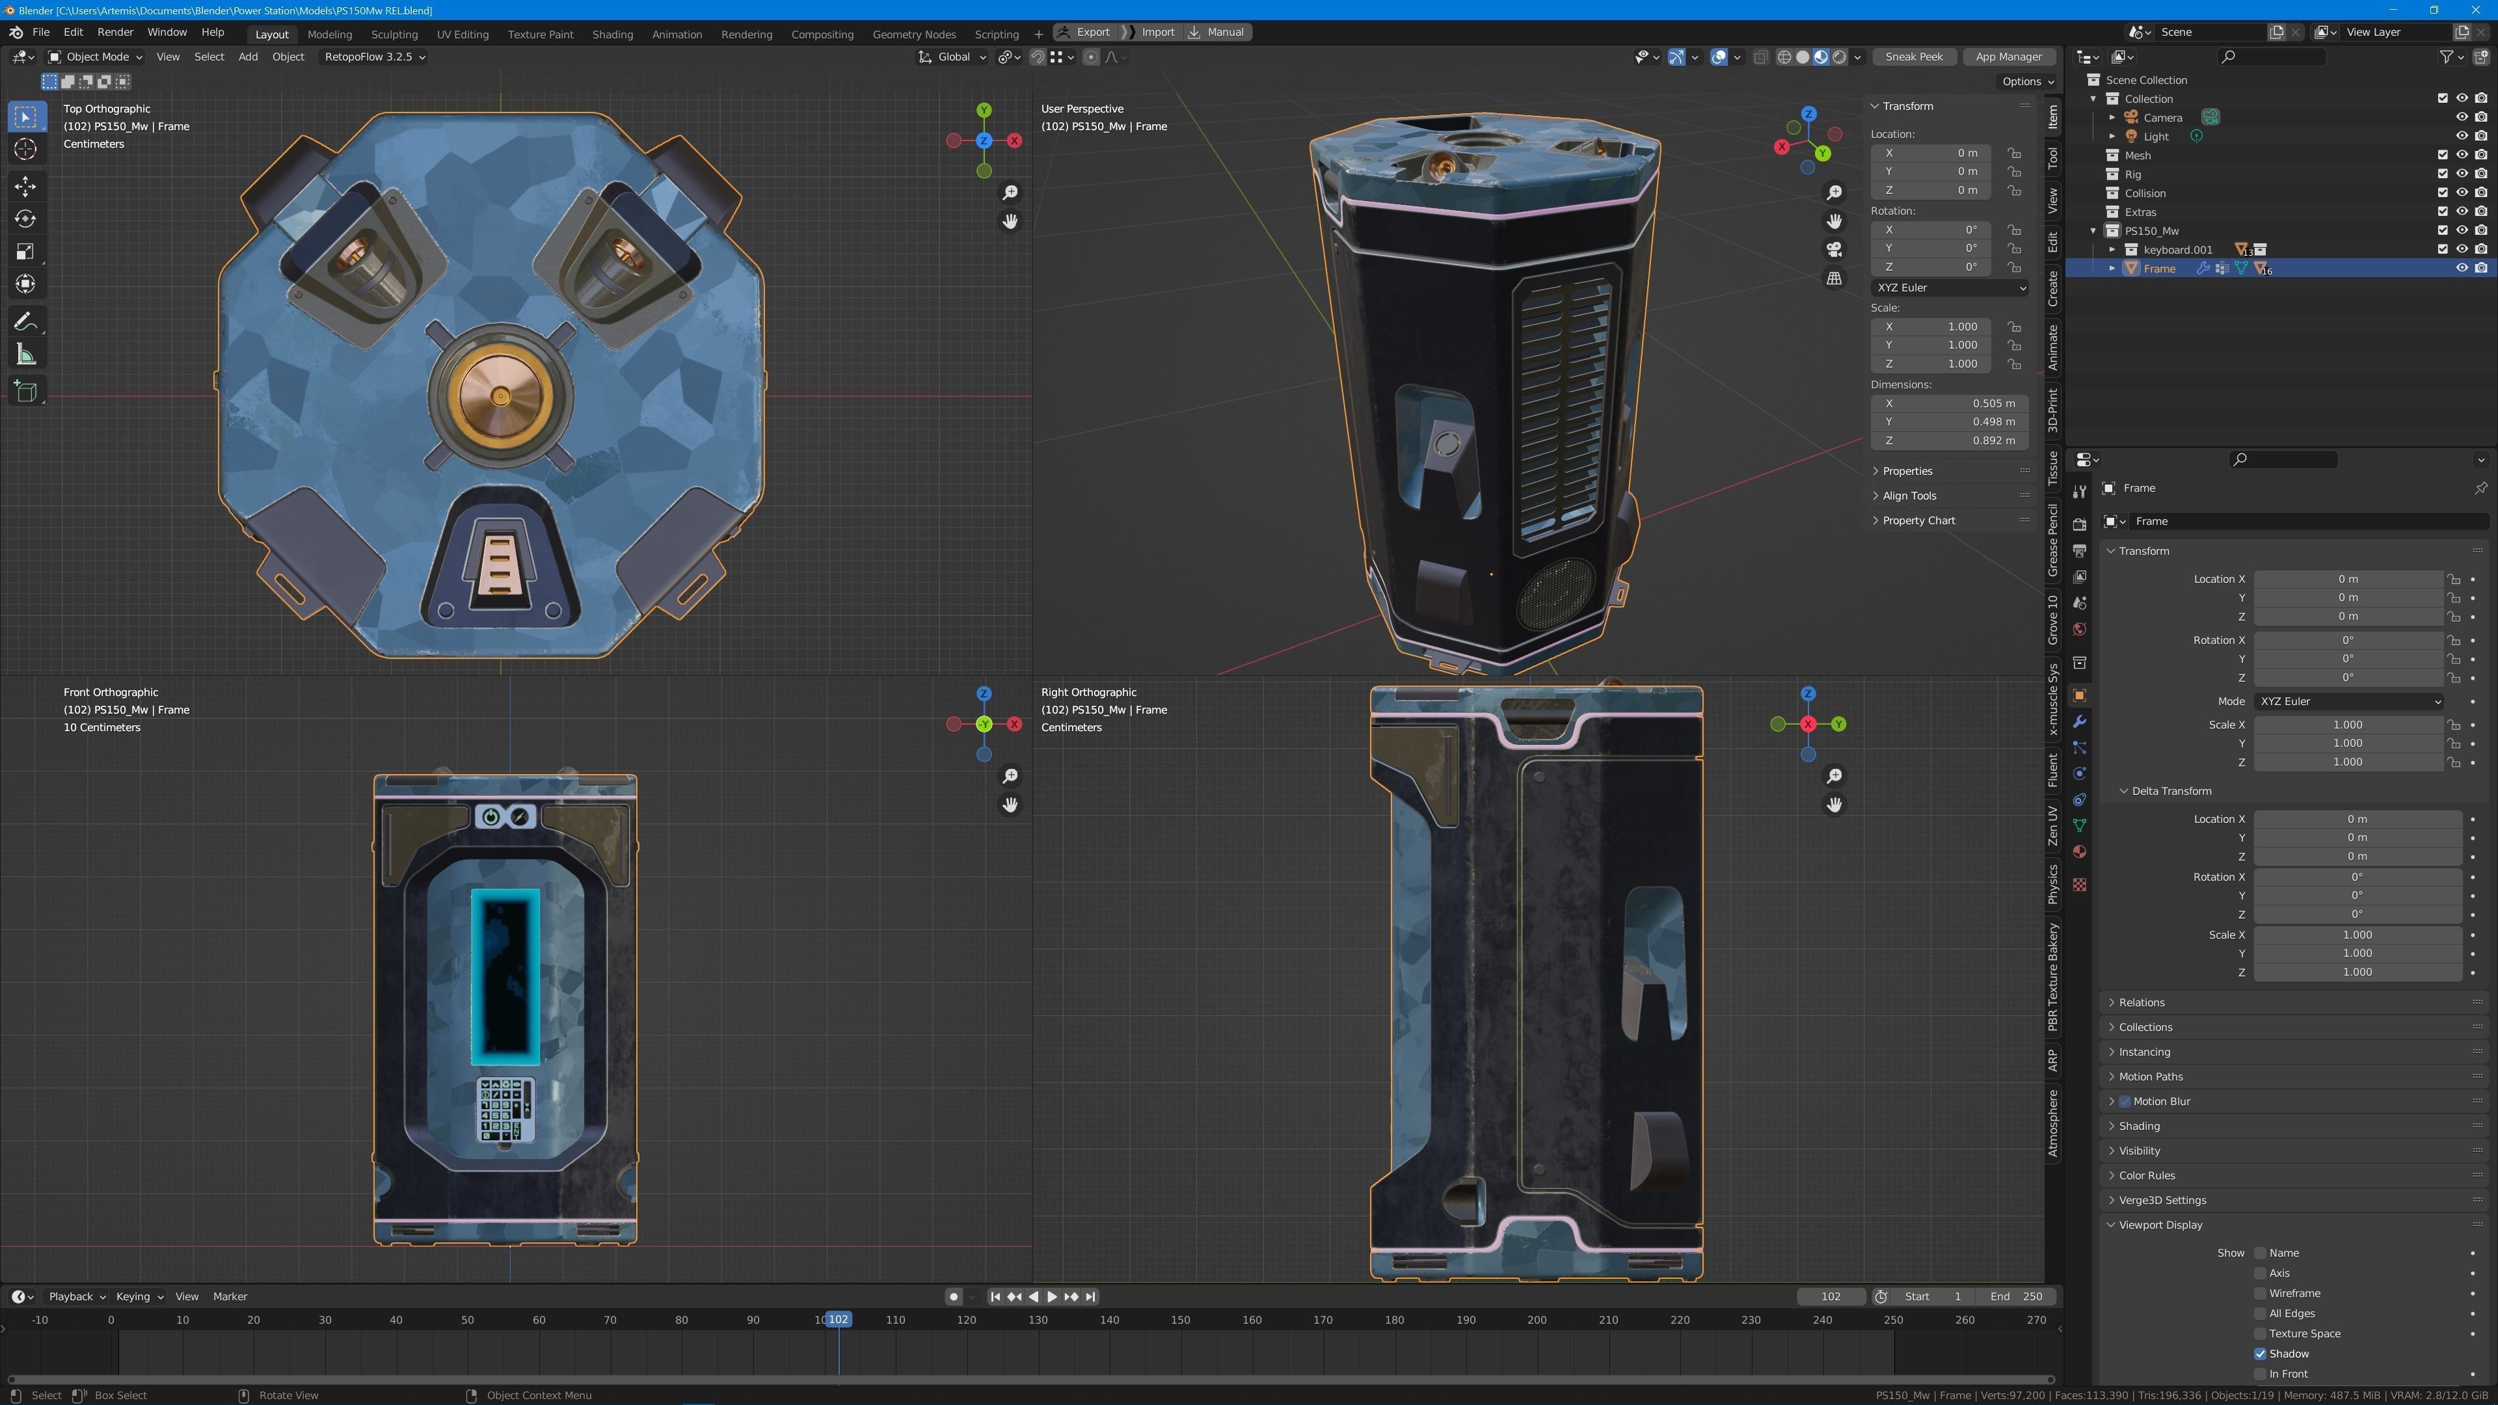Select the Add Cube tool
This screenshot has width=2498, height=1405.
point(26,392)
